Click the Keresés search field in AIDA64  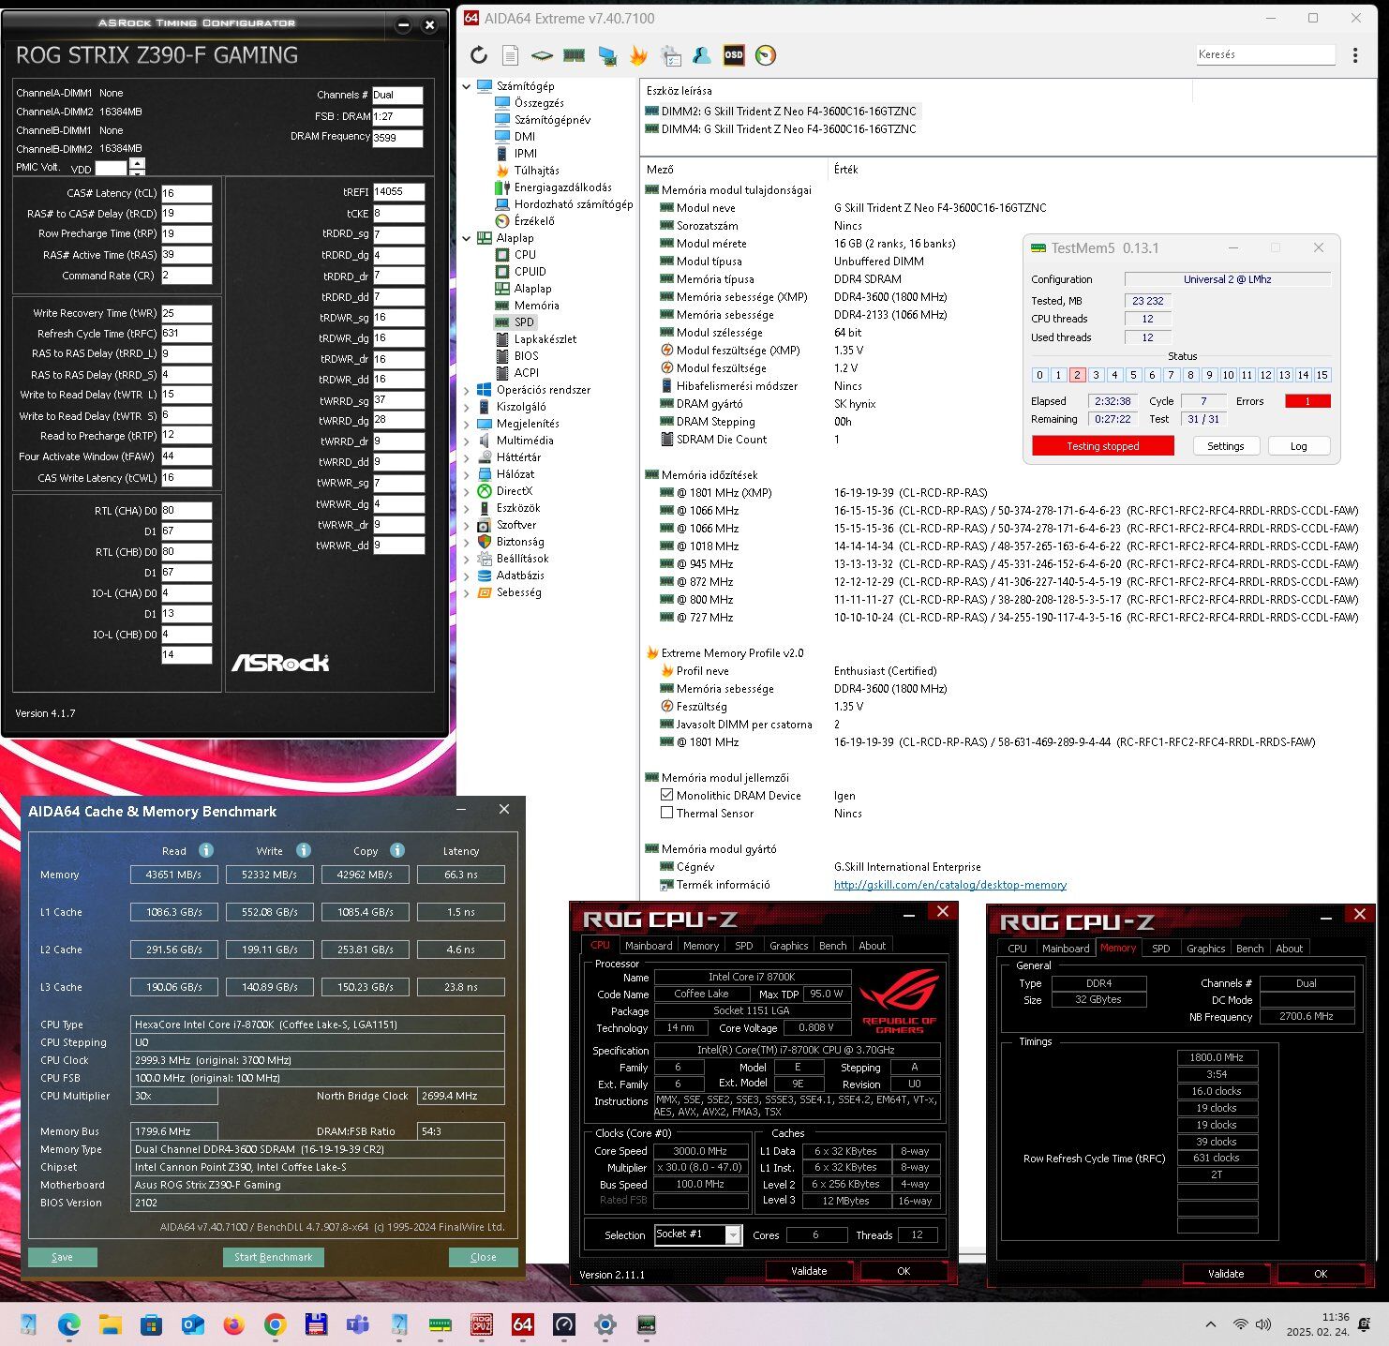coord(1265,54)
